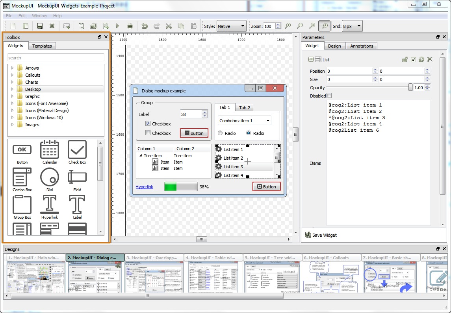
Task: Click the highlighted zoom 1:1 magnifier icon
Action: (x=324, y=26)
